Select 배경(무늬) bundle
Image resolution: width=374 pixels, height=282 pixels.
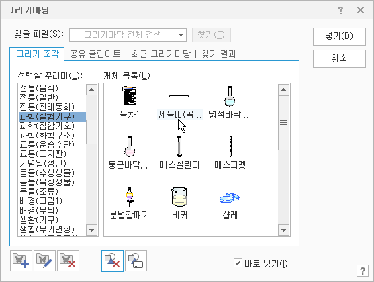tap(52, 210)
